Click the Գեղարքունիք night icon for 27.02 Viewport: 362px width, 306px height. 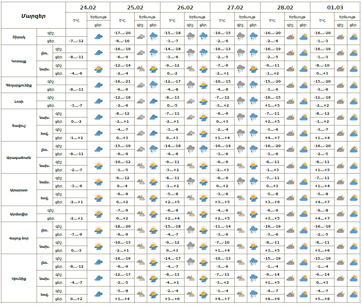pos(241,85)
